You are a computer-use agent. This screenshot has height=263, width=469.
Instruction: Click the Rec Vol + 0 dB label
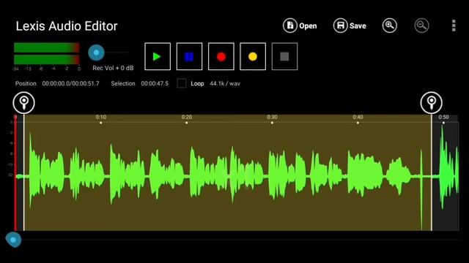pos(113,68)
